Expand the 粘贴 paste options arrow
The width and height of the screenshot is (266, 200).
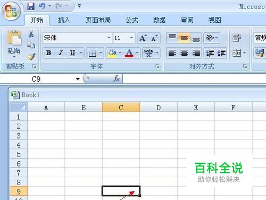(14, 57)
